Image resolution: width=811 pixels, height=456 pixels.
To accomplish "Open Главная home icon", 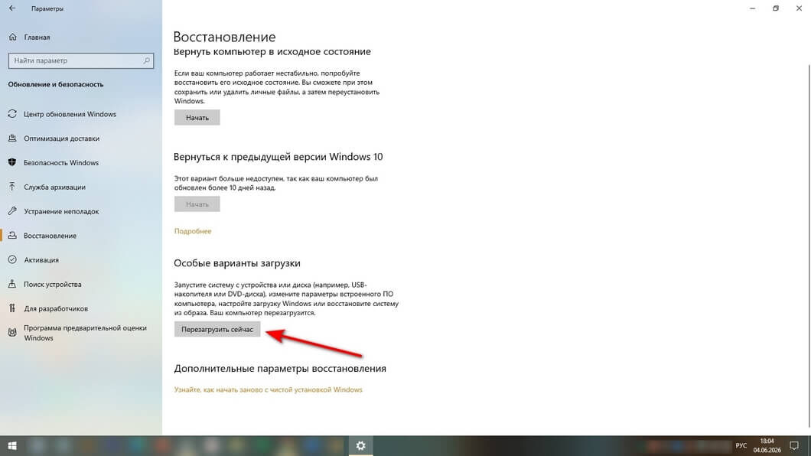I will point(13,37).
